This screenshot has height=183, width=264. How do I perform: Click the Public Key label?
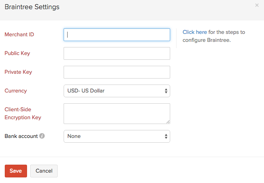click(17, 53)
